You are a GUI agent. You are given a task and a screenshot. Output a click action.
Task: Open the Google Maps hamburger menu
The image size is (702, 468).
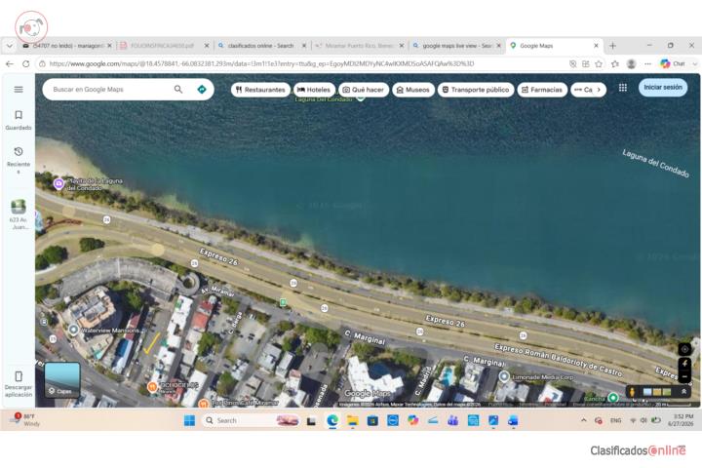(19, 90)
